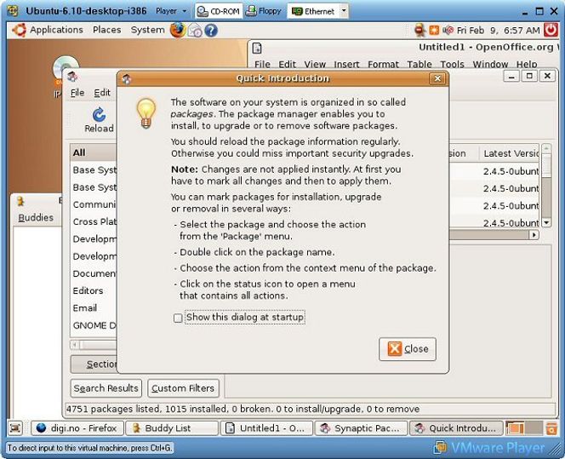Screen dimensions: 565x459
Task: Open Tools menu in OpenOffice window
Action: [452, 64]
